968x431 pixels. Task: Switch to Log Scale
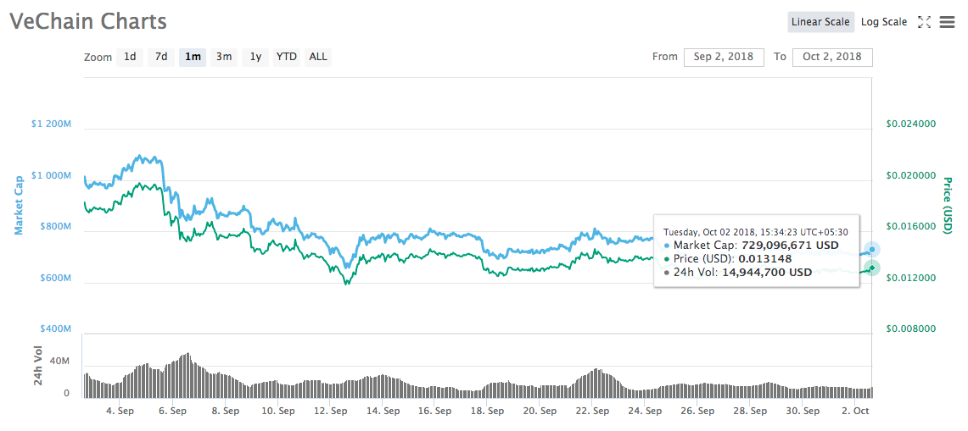(884, 21)
